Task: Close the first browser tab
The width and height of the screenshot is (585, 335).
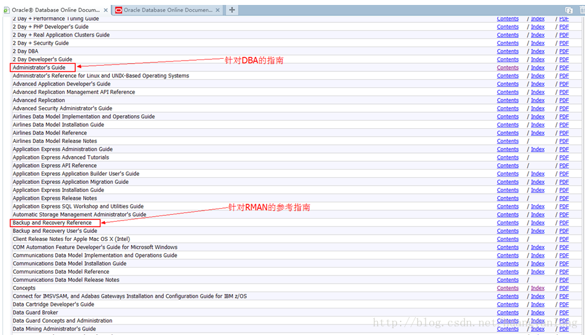Action: coord(105,10)
